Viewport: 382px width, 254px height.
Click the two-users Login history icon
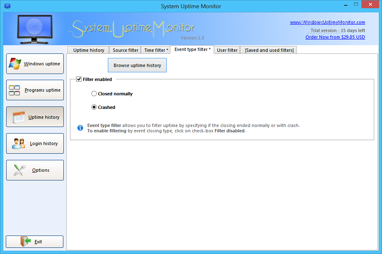click(19, 143)
